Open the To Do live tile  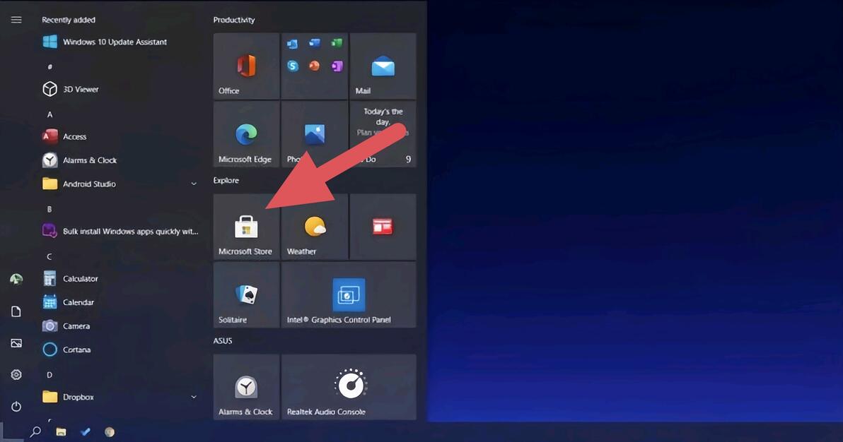click(x=383, y=134)
